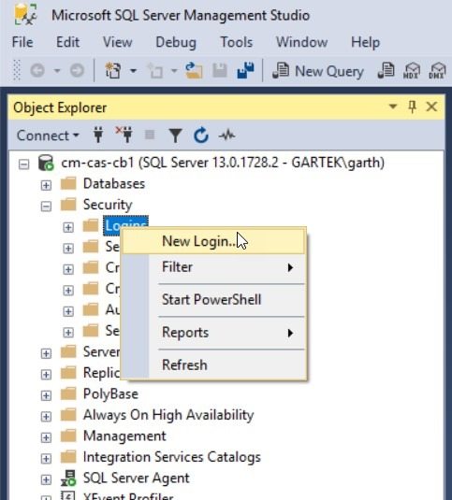452x500 pixels.
Task: Open the New Project dropdown arrow
Action: coord(133,70)
